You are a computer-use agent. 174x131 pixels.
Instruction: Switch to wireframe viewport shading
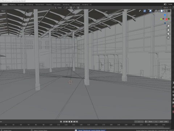click(x=159, y=11)
